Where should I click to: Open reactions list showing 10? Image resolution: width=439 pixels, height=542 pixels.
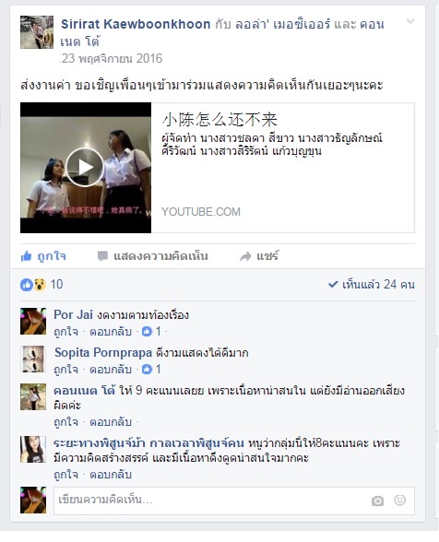(42, 285)
